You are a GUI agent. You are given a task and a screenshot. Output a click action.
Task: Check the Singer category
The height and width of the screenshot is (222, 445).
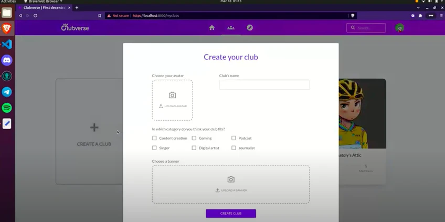(154, 148)
